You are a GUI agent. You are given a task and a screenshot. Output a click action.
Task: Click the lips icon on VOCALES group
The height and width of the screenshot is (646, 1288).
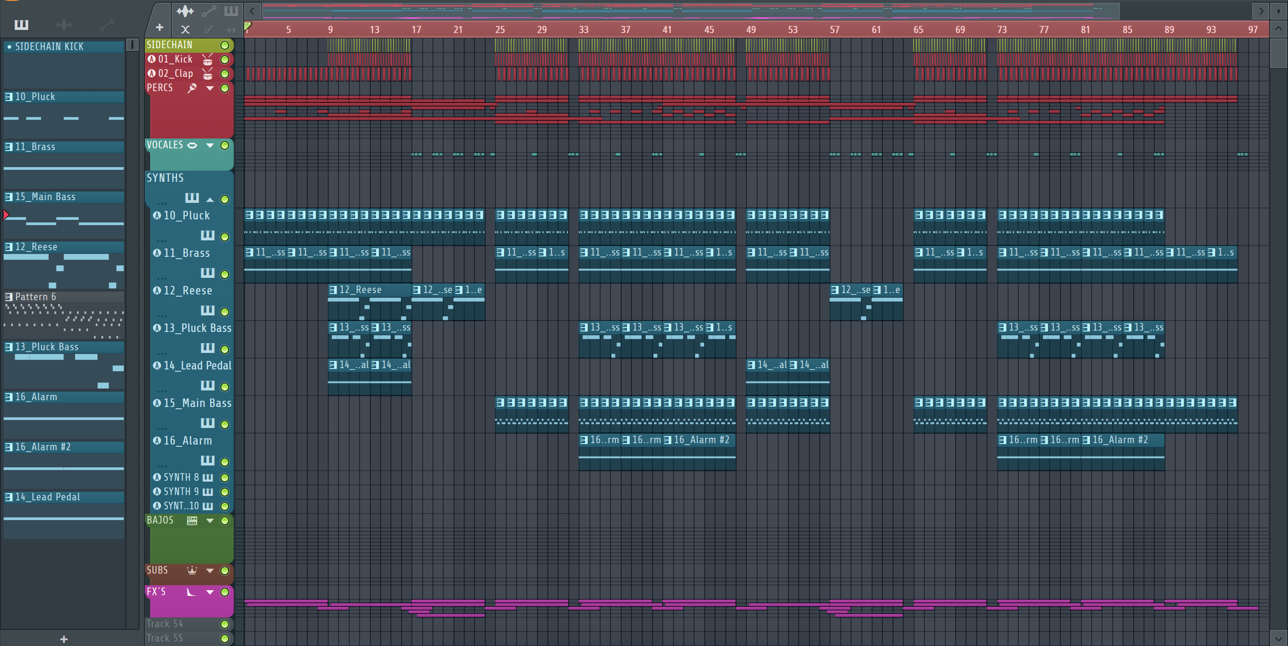point(192,145)
